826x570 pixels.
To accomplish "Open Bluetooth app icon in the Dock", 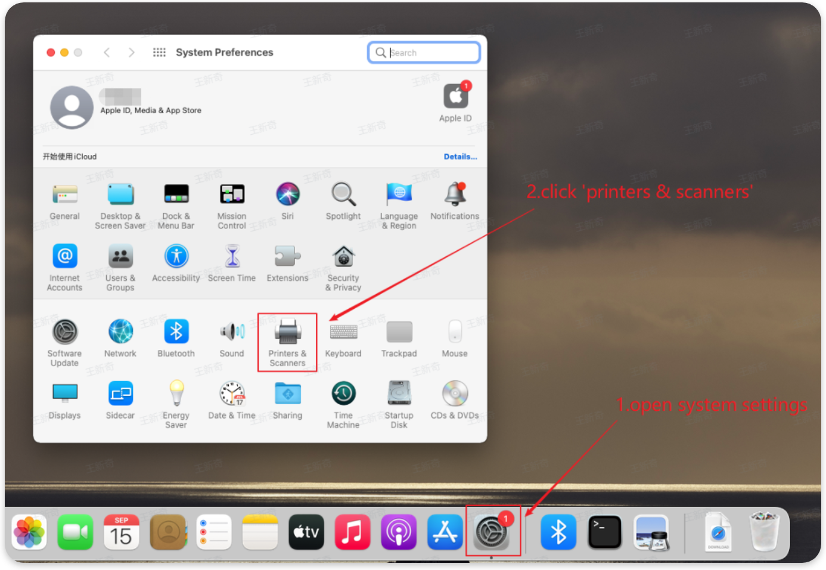I will click(558, 532).
